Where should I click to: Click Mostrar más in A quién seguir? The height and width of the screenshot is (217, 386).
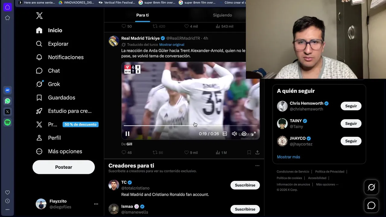288,157
